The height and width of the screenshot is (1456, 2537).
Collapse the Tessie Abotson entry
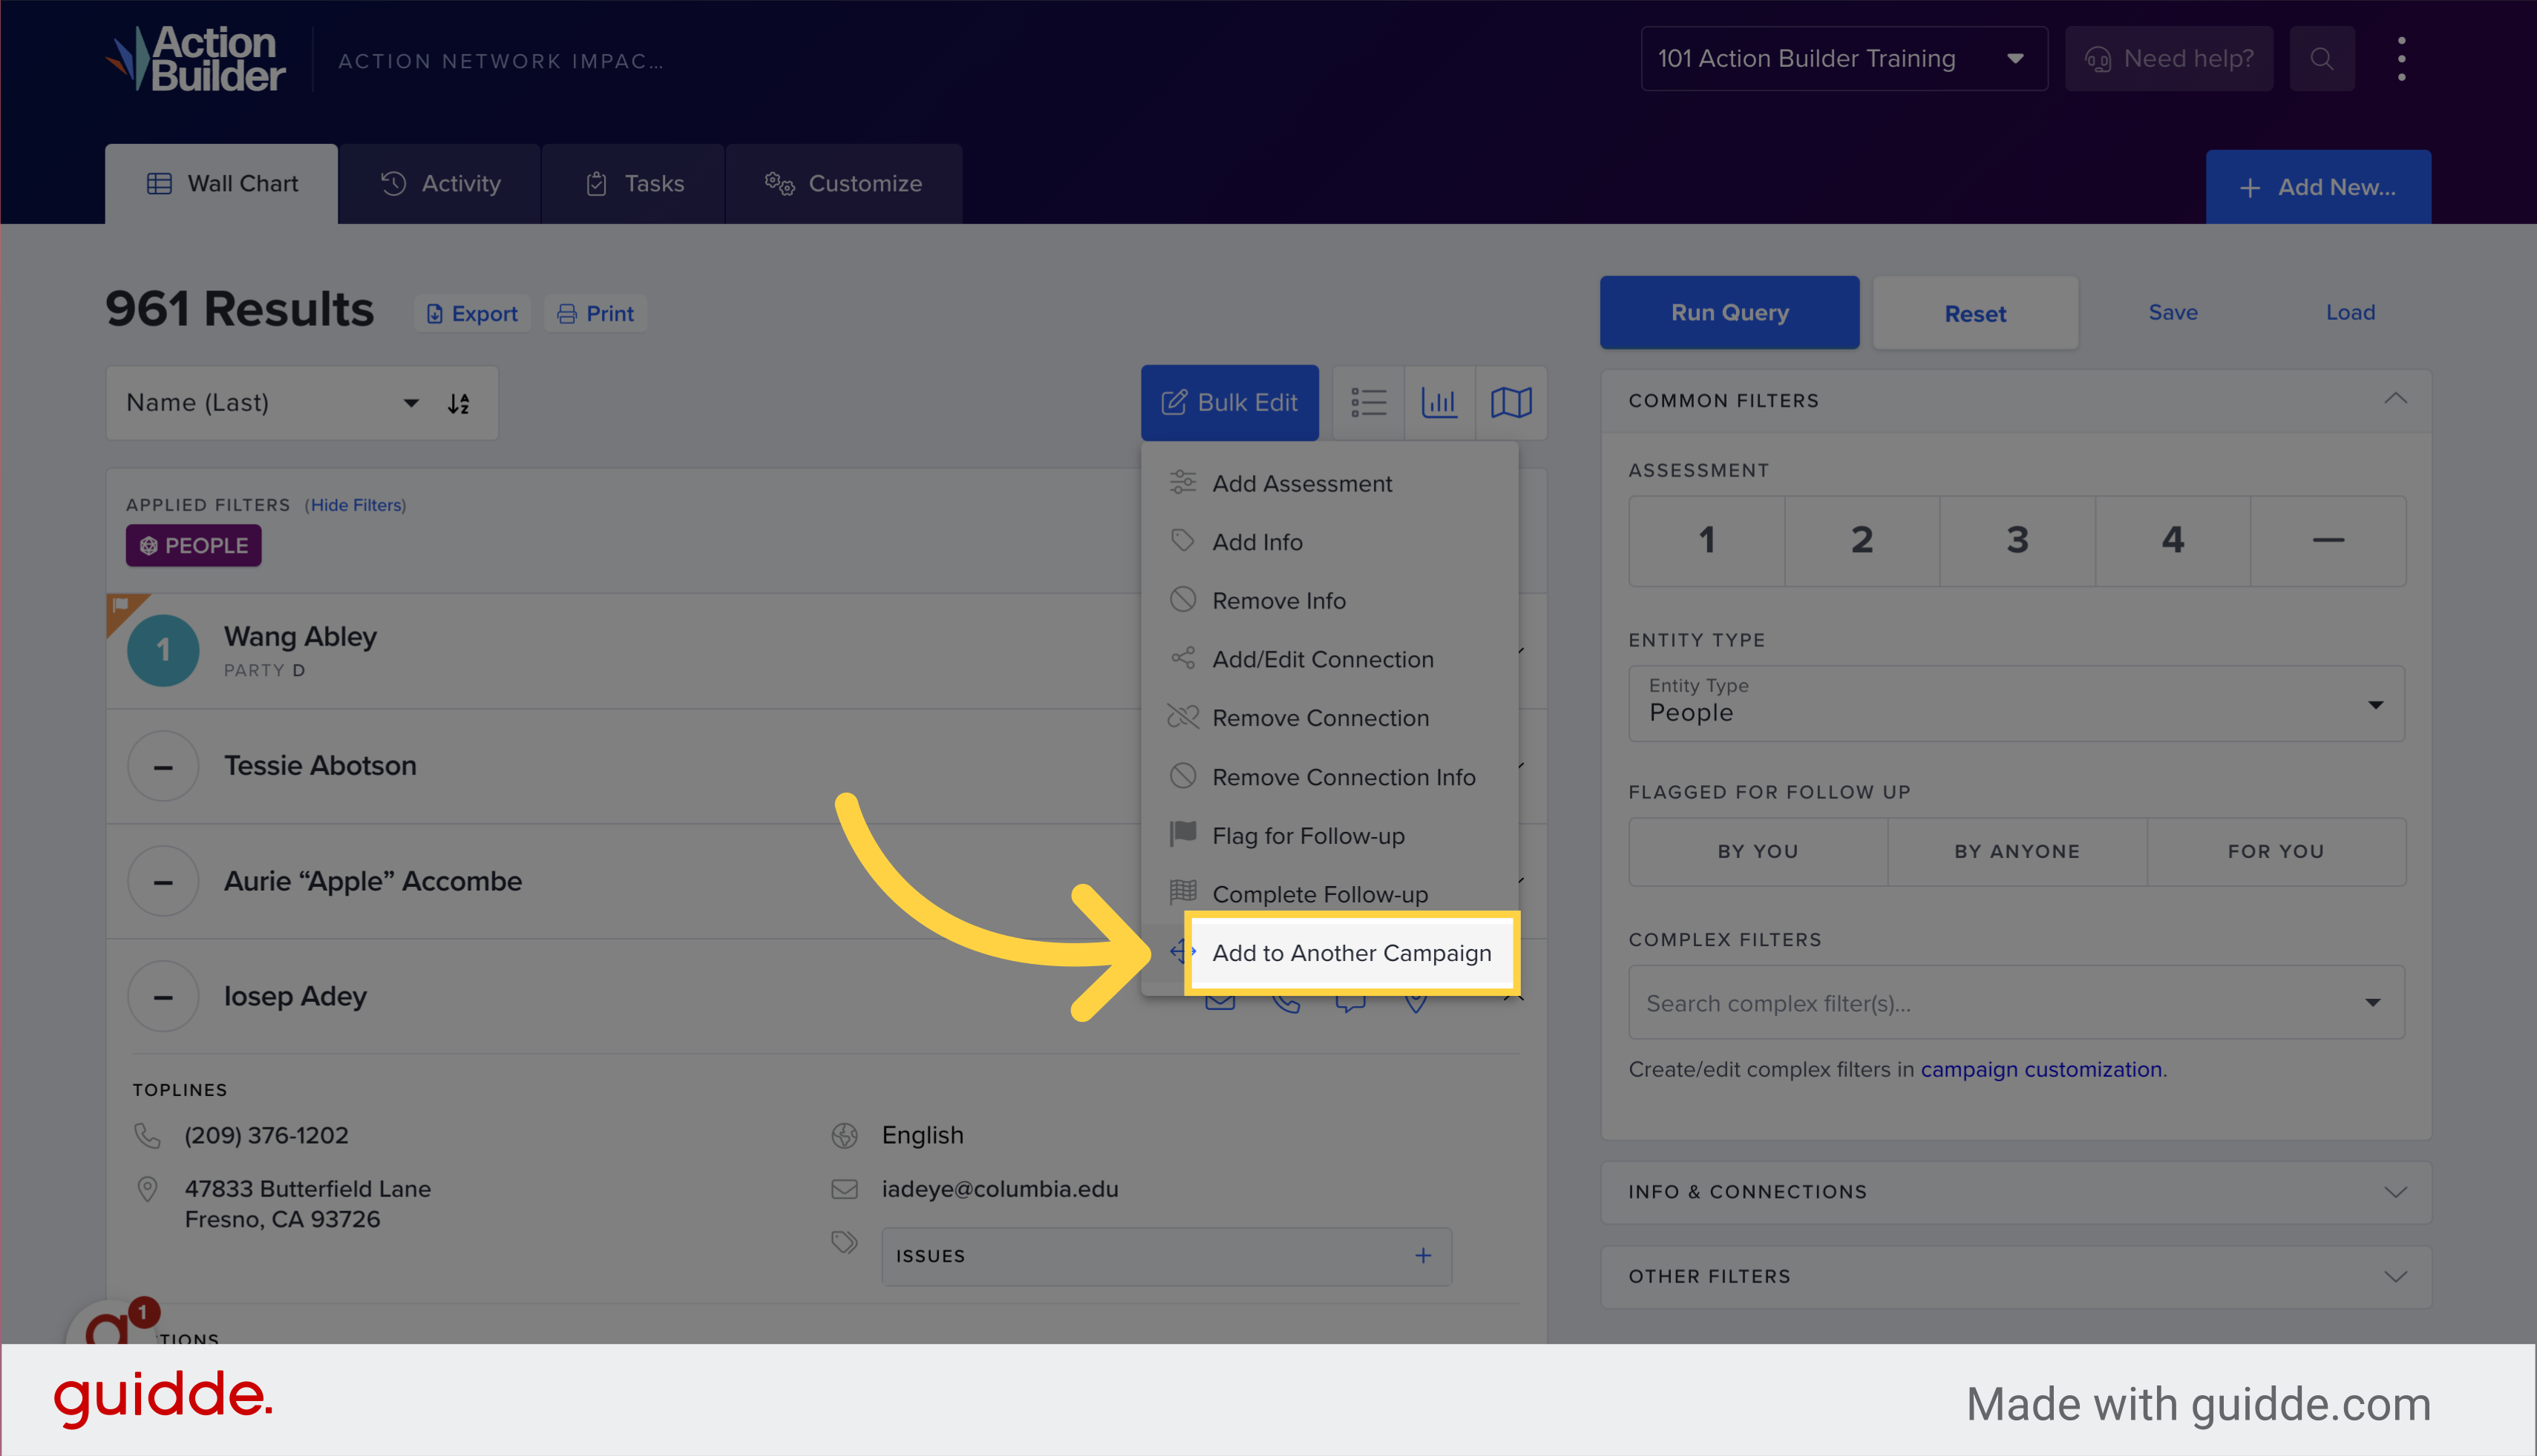coord(163,766)
